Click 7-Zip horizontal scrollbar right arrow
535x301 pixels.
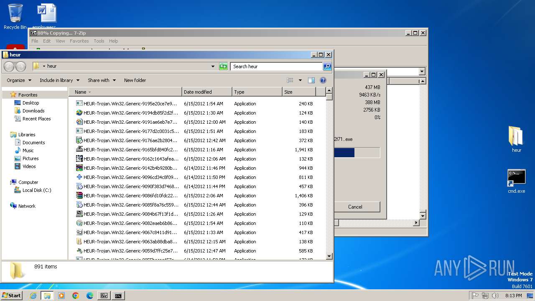point(416,223)
